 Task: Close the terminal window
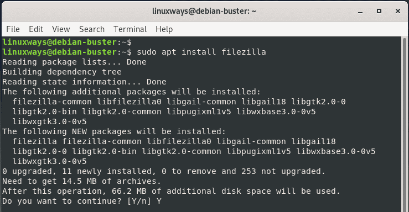point(398,11)
